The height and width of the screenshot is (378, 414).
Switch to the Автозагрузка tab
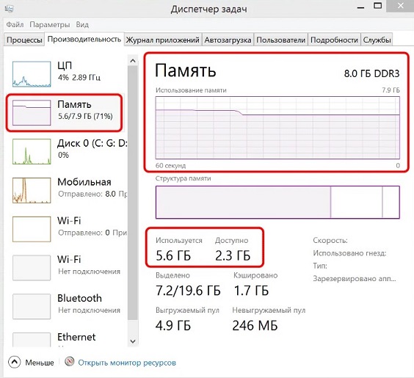pos(228,40)
